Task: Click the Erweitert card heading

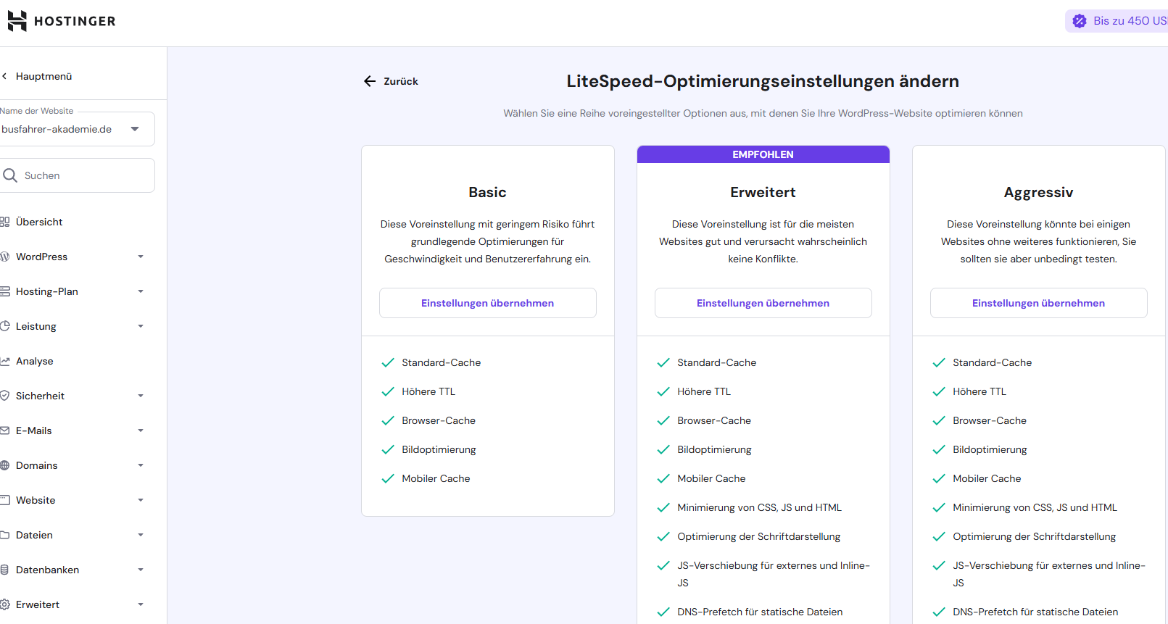Action: click(x=763, y=192)
